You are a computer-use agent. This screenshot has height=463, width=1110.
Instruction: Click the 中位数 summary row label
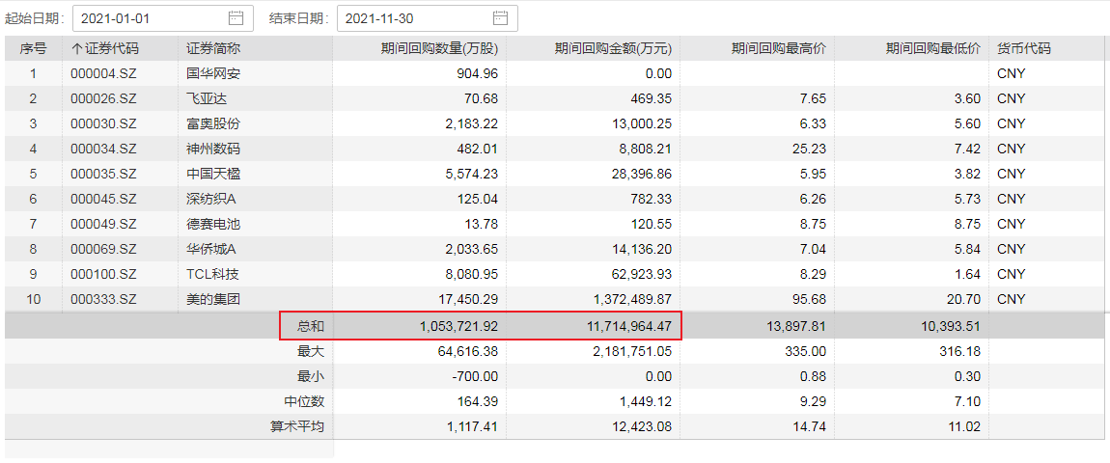pos(305,401)
